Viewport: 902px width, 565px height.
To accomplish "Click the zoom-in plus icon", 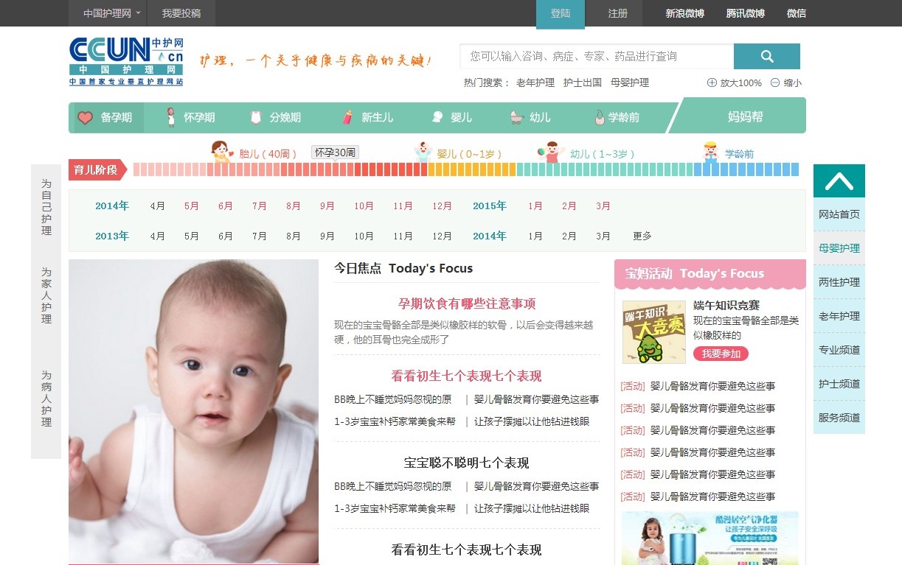I will (x=712, y=83).
